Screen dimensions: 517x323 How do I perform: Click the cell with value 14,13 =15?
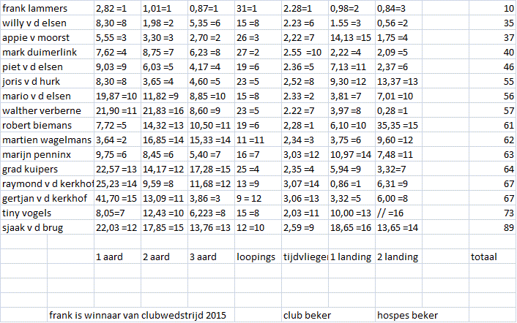pyautogui.click(x=352, y=37)
